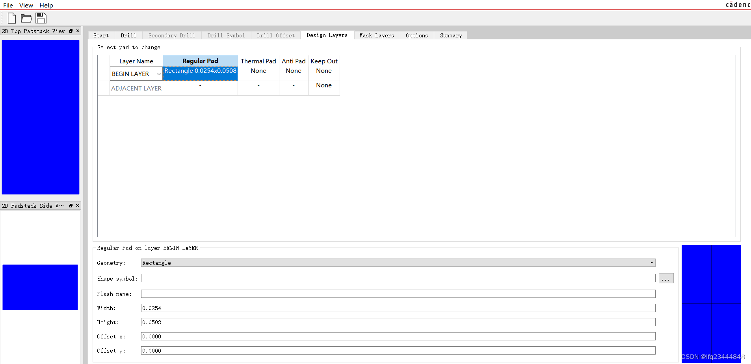
Task: Click the blue pad preview with crosshair
Action: (711, 303)
